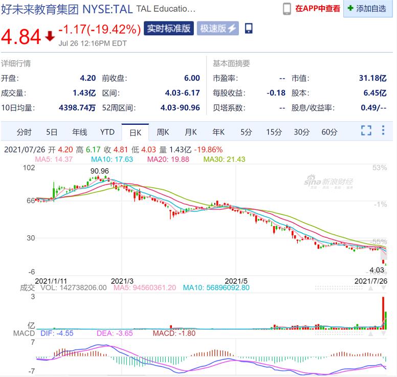Viewport: 397px width, 377px height.
Task: Click the 区间 value 4.03-6.17
Action: tap(182, 93)
